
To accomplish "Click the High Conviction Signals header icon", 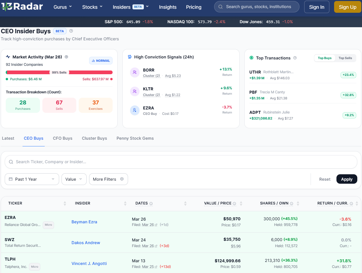I will coord(130,57).
